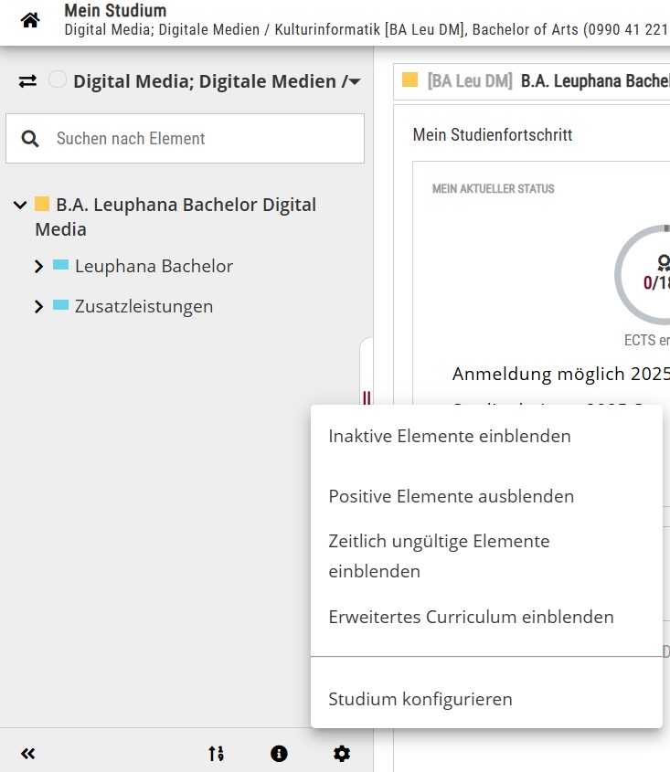This screenshot has width=670, height=772.
Task: Click the swap arrows study switcher icon
Action: click(x=26, y=81)
